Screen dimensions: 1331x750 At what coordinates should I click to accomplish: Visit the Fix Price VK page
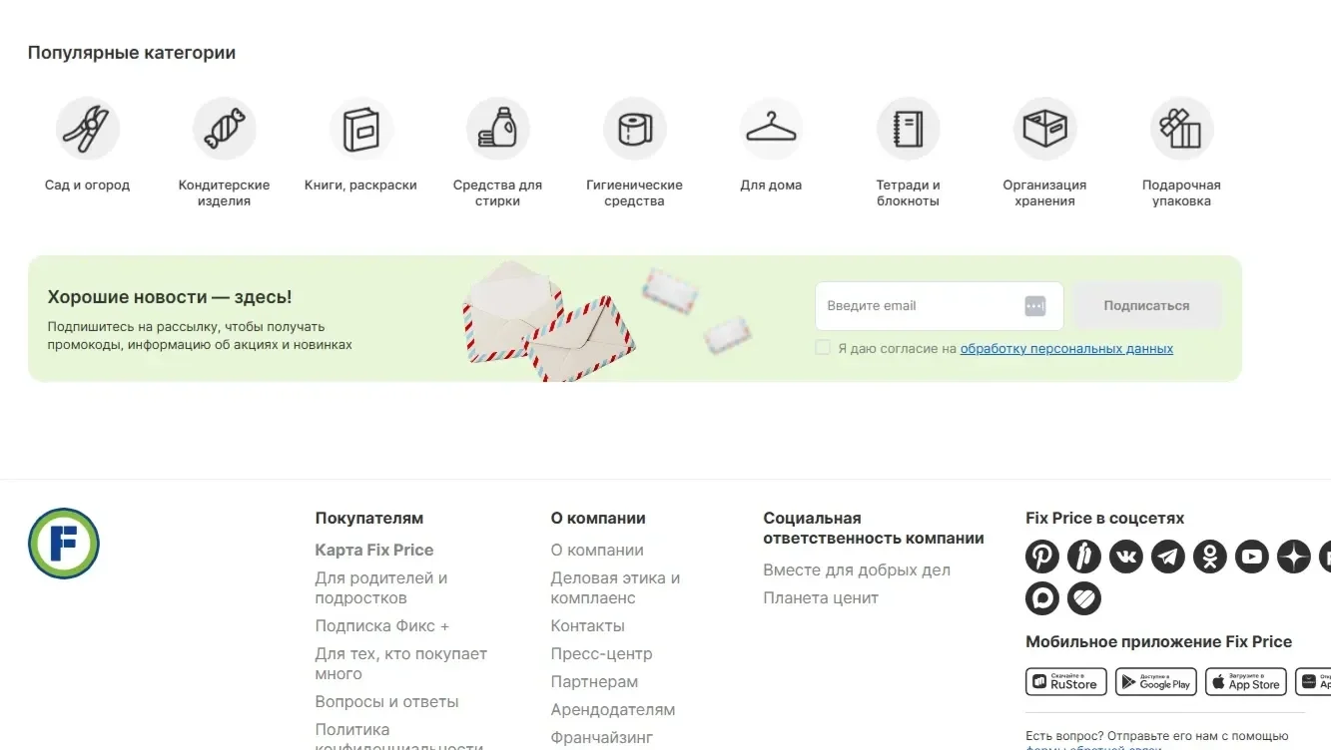pyautogui.click(x=1126, y=557)
